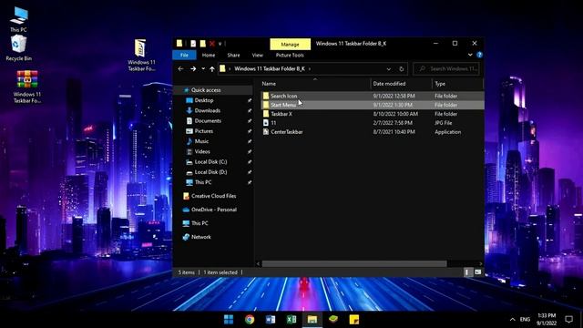This screenshot has height=328, width=583.
Task: Open Pictures in navigation pane
Action: (204, 131)
